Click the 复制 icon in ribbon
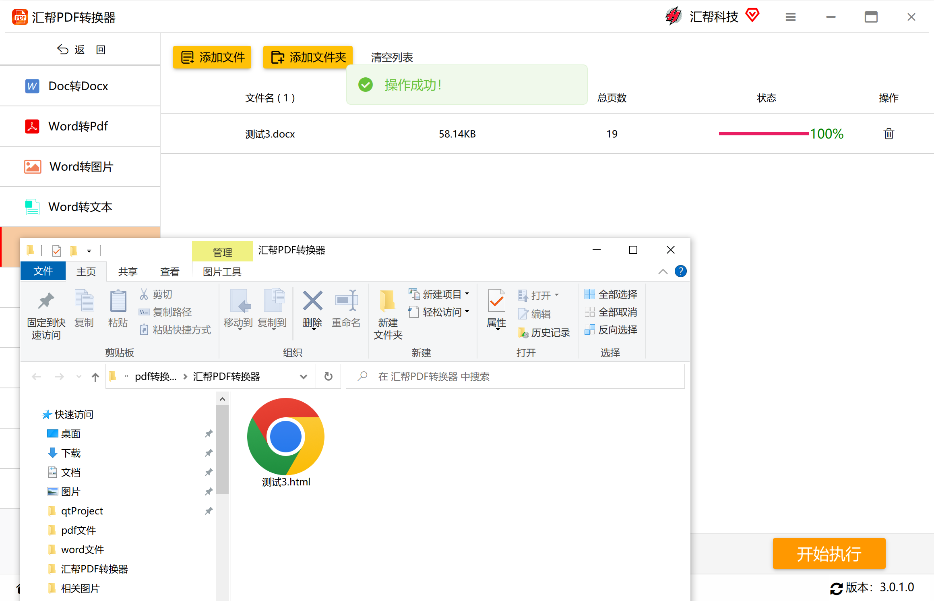Image resolution: width=934 pixels, height=601 pixels. pos(84,300)
